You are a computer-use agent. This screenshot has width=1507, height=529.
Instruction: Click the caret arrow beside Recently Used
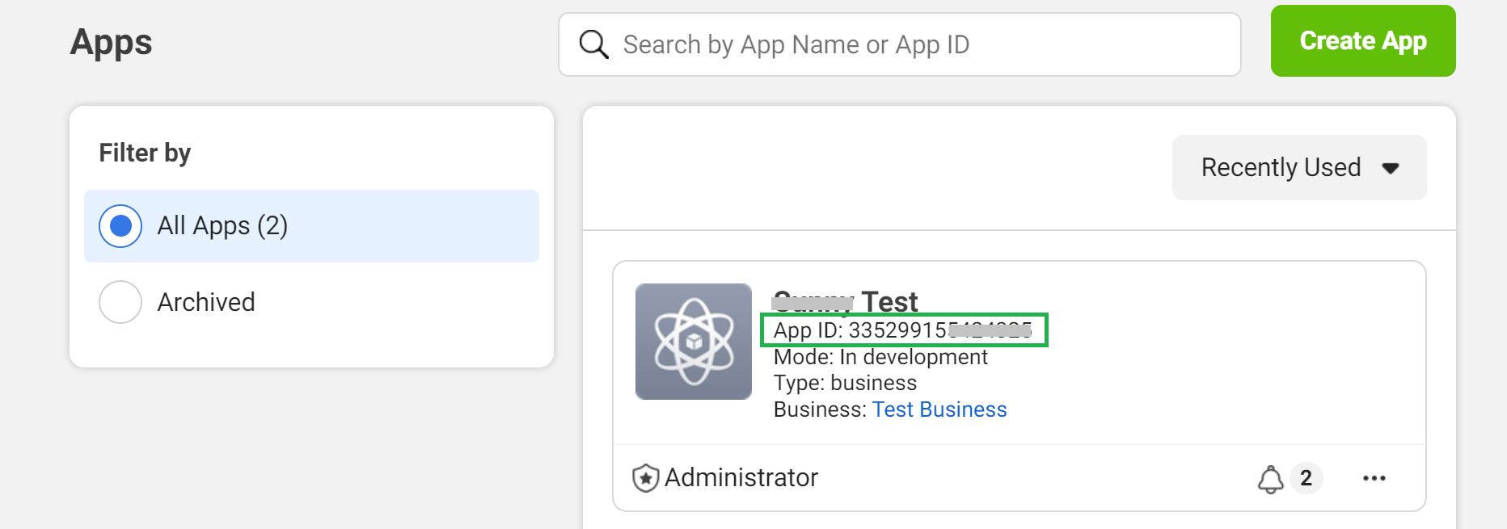pos(1391,168)
